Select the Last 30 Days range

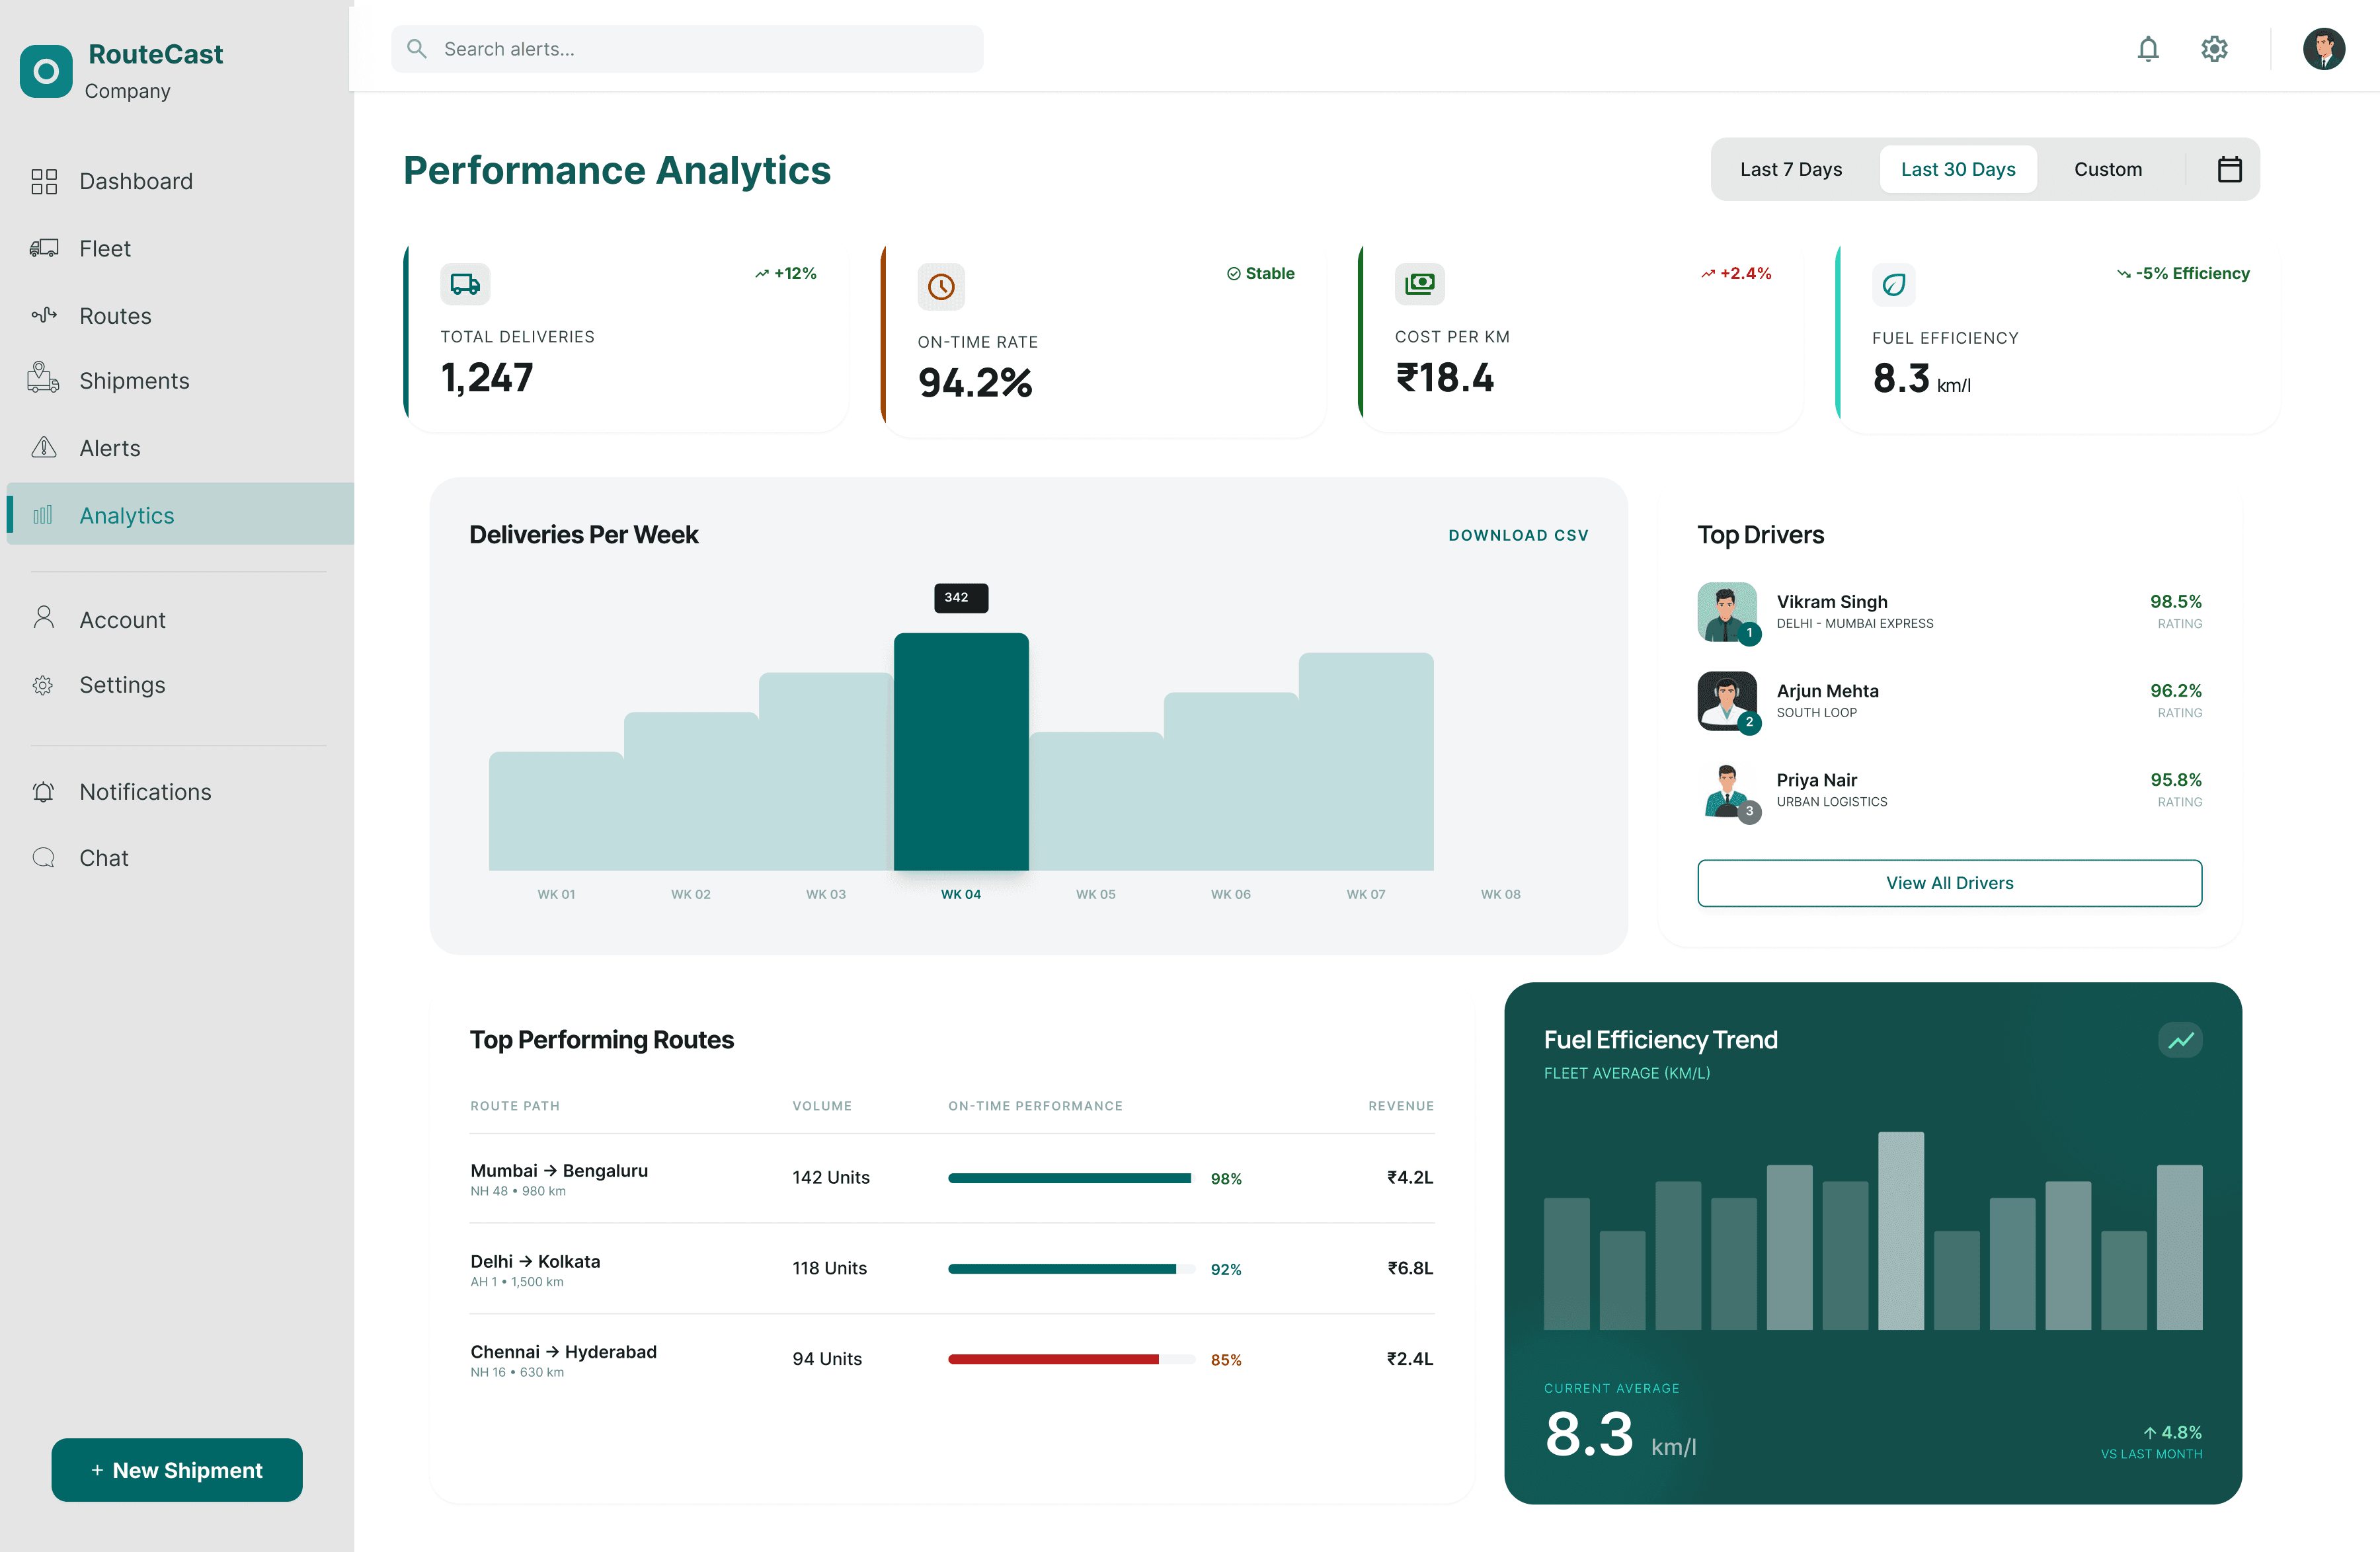point(1957,169)
